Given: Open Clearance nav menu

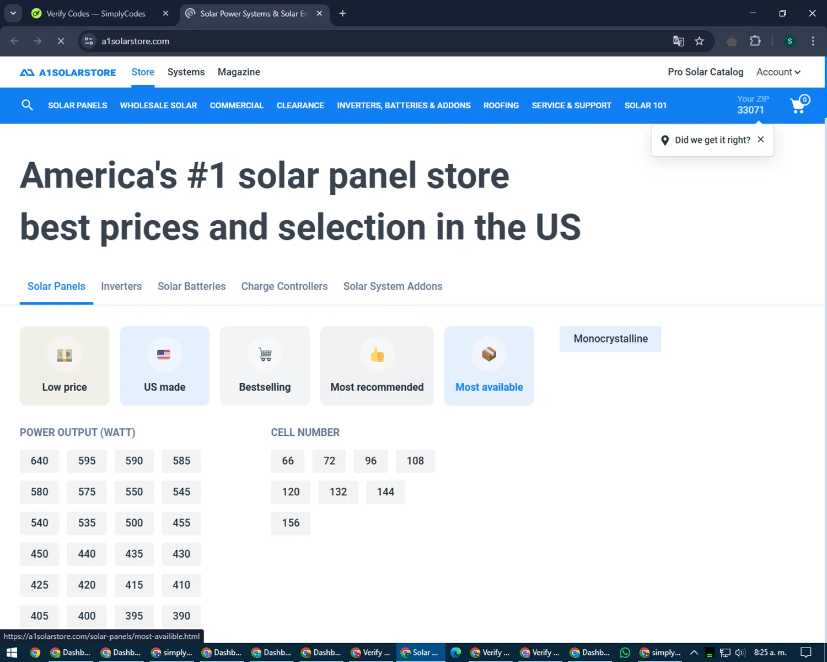Looking at the screenshot, I should [300, 105].
